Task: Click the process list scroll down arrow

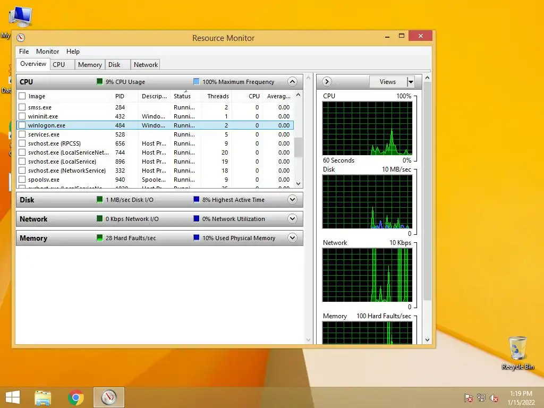Action: [x=298, y=183]
